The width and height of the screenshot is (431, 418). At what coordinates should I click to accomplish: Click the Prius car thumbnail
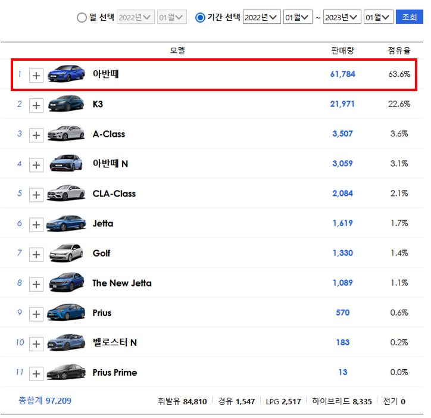[66, 313]
